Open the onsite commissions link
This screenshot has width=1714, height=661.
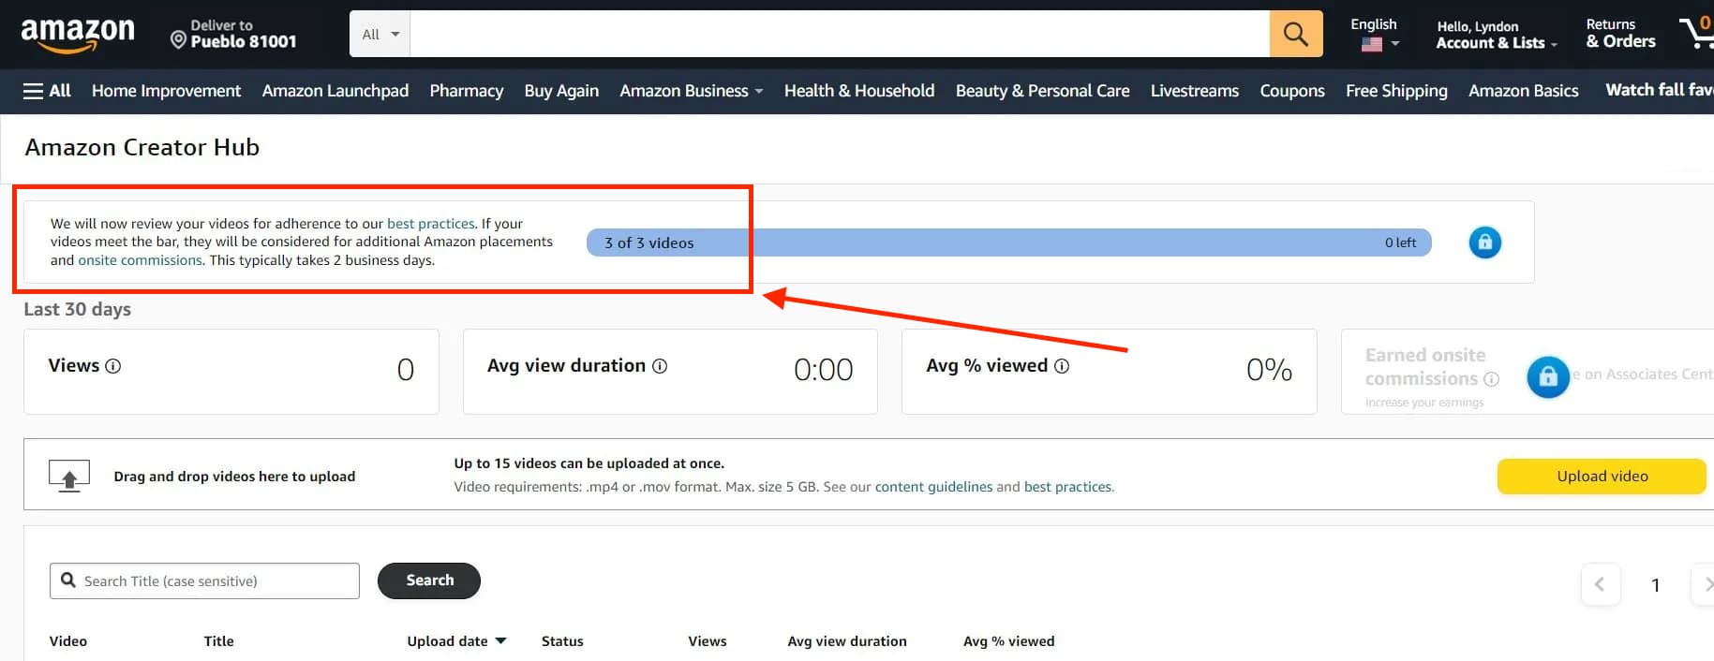tap(140, 260)
